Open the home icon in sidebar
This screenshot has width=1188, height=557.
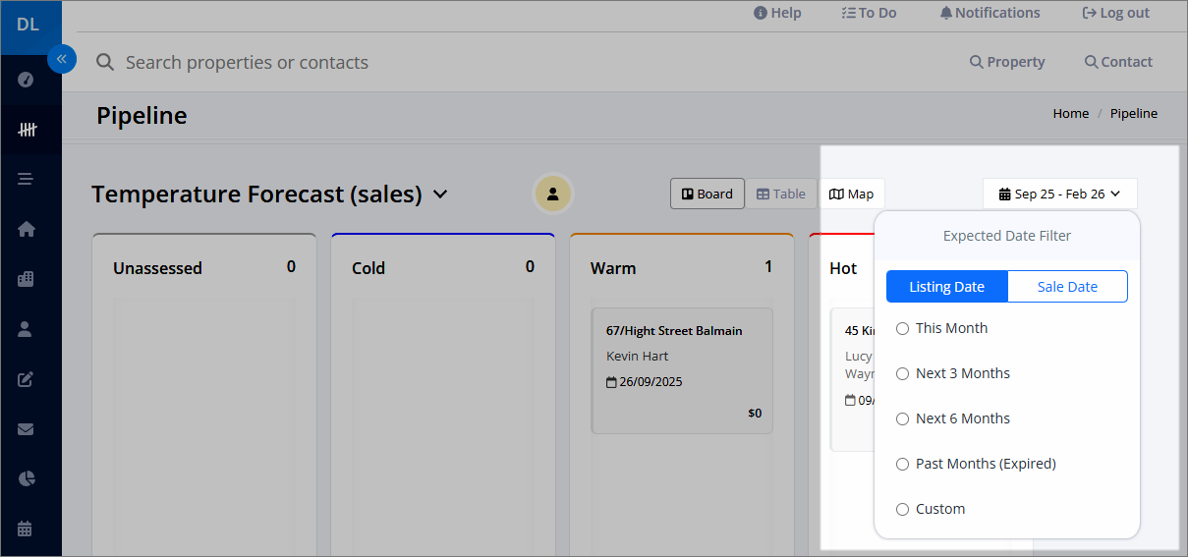27,229
